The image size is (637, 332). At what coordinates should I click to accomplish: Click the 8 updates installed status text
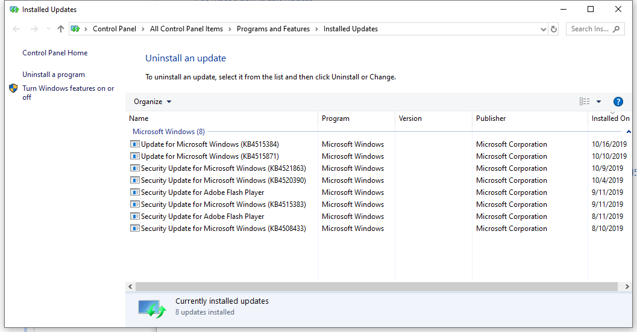pos(205,312)
